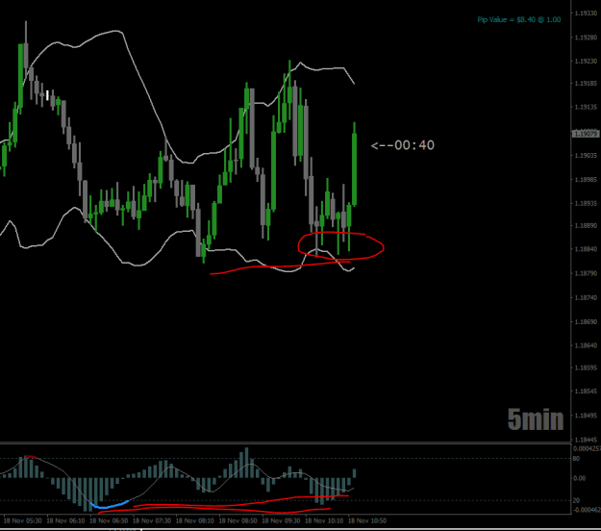Click the 18 Nov 10:50 time label
Screen dimensions: 601x531
[x=367, y=520]
